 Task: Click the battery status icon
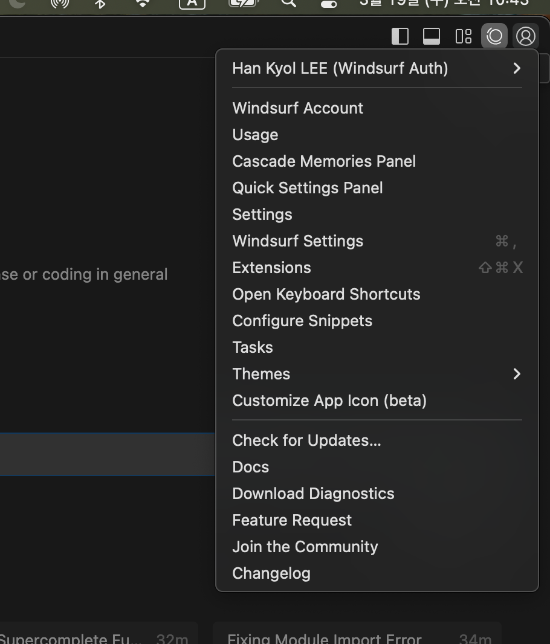pyautogui.click(x=243, y=3)
